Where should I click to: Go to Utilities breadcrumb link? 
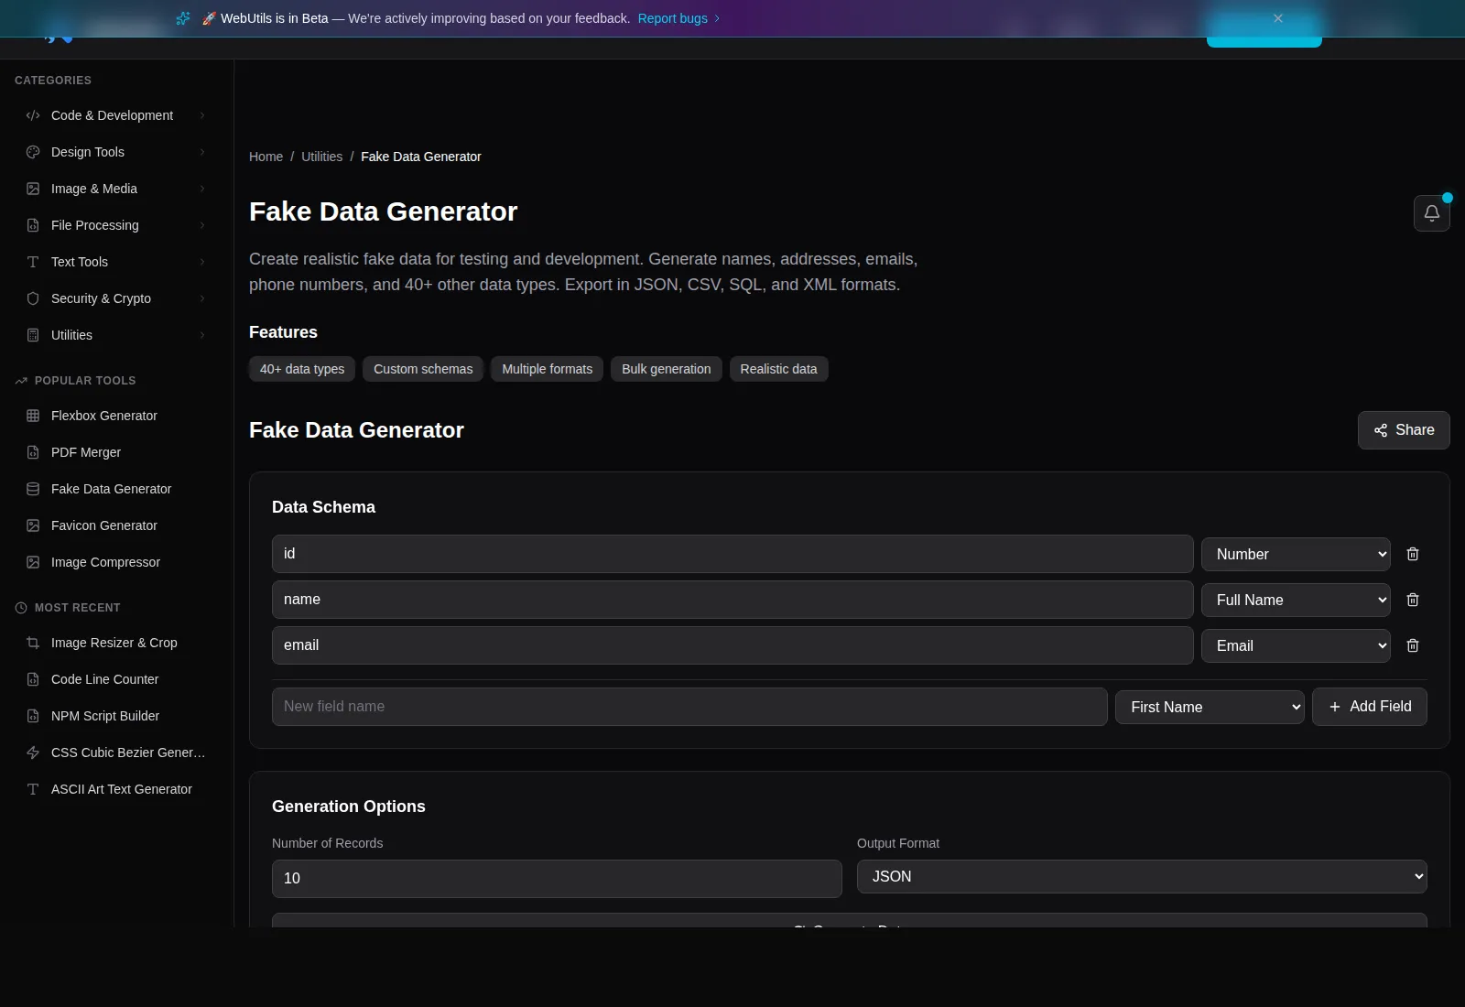pyautogui.click(x=321, y=157)
